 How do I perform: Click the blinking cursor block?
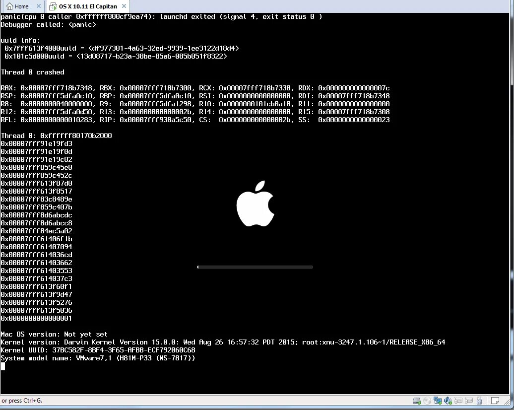pyautogui.click(x=2, y=366)
